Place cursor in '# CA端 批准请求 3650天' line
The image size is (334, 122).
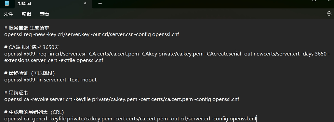click(32, 47)
